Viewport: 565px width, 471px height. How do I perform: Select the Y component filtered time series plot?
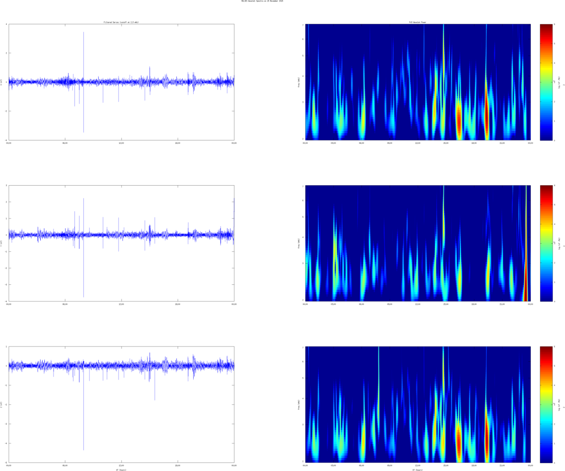tap(122, 243)
